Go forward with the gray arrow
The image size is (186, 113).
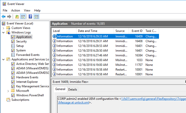(x=9, y=16)
